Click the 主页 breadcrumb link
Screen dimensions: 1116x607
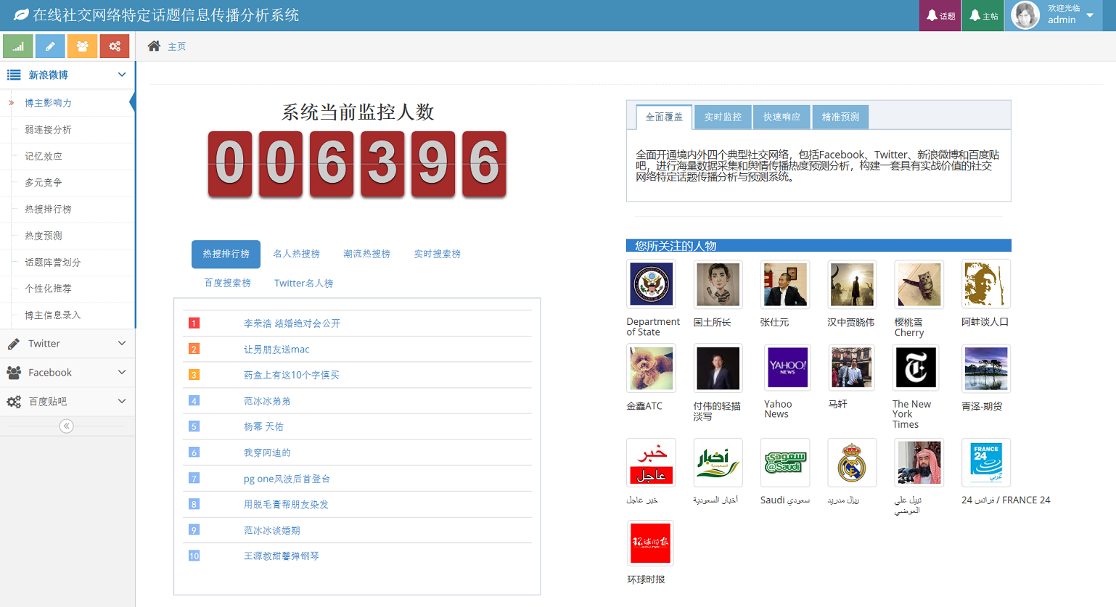click(177, 46)
